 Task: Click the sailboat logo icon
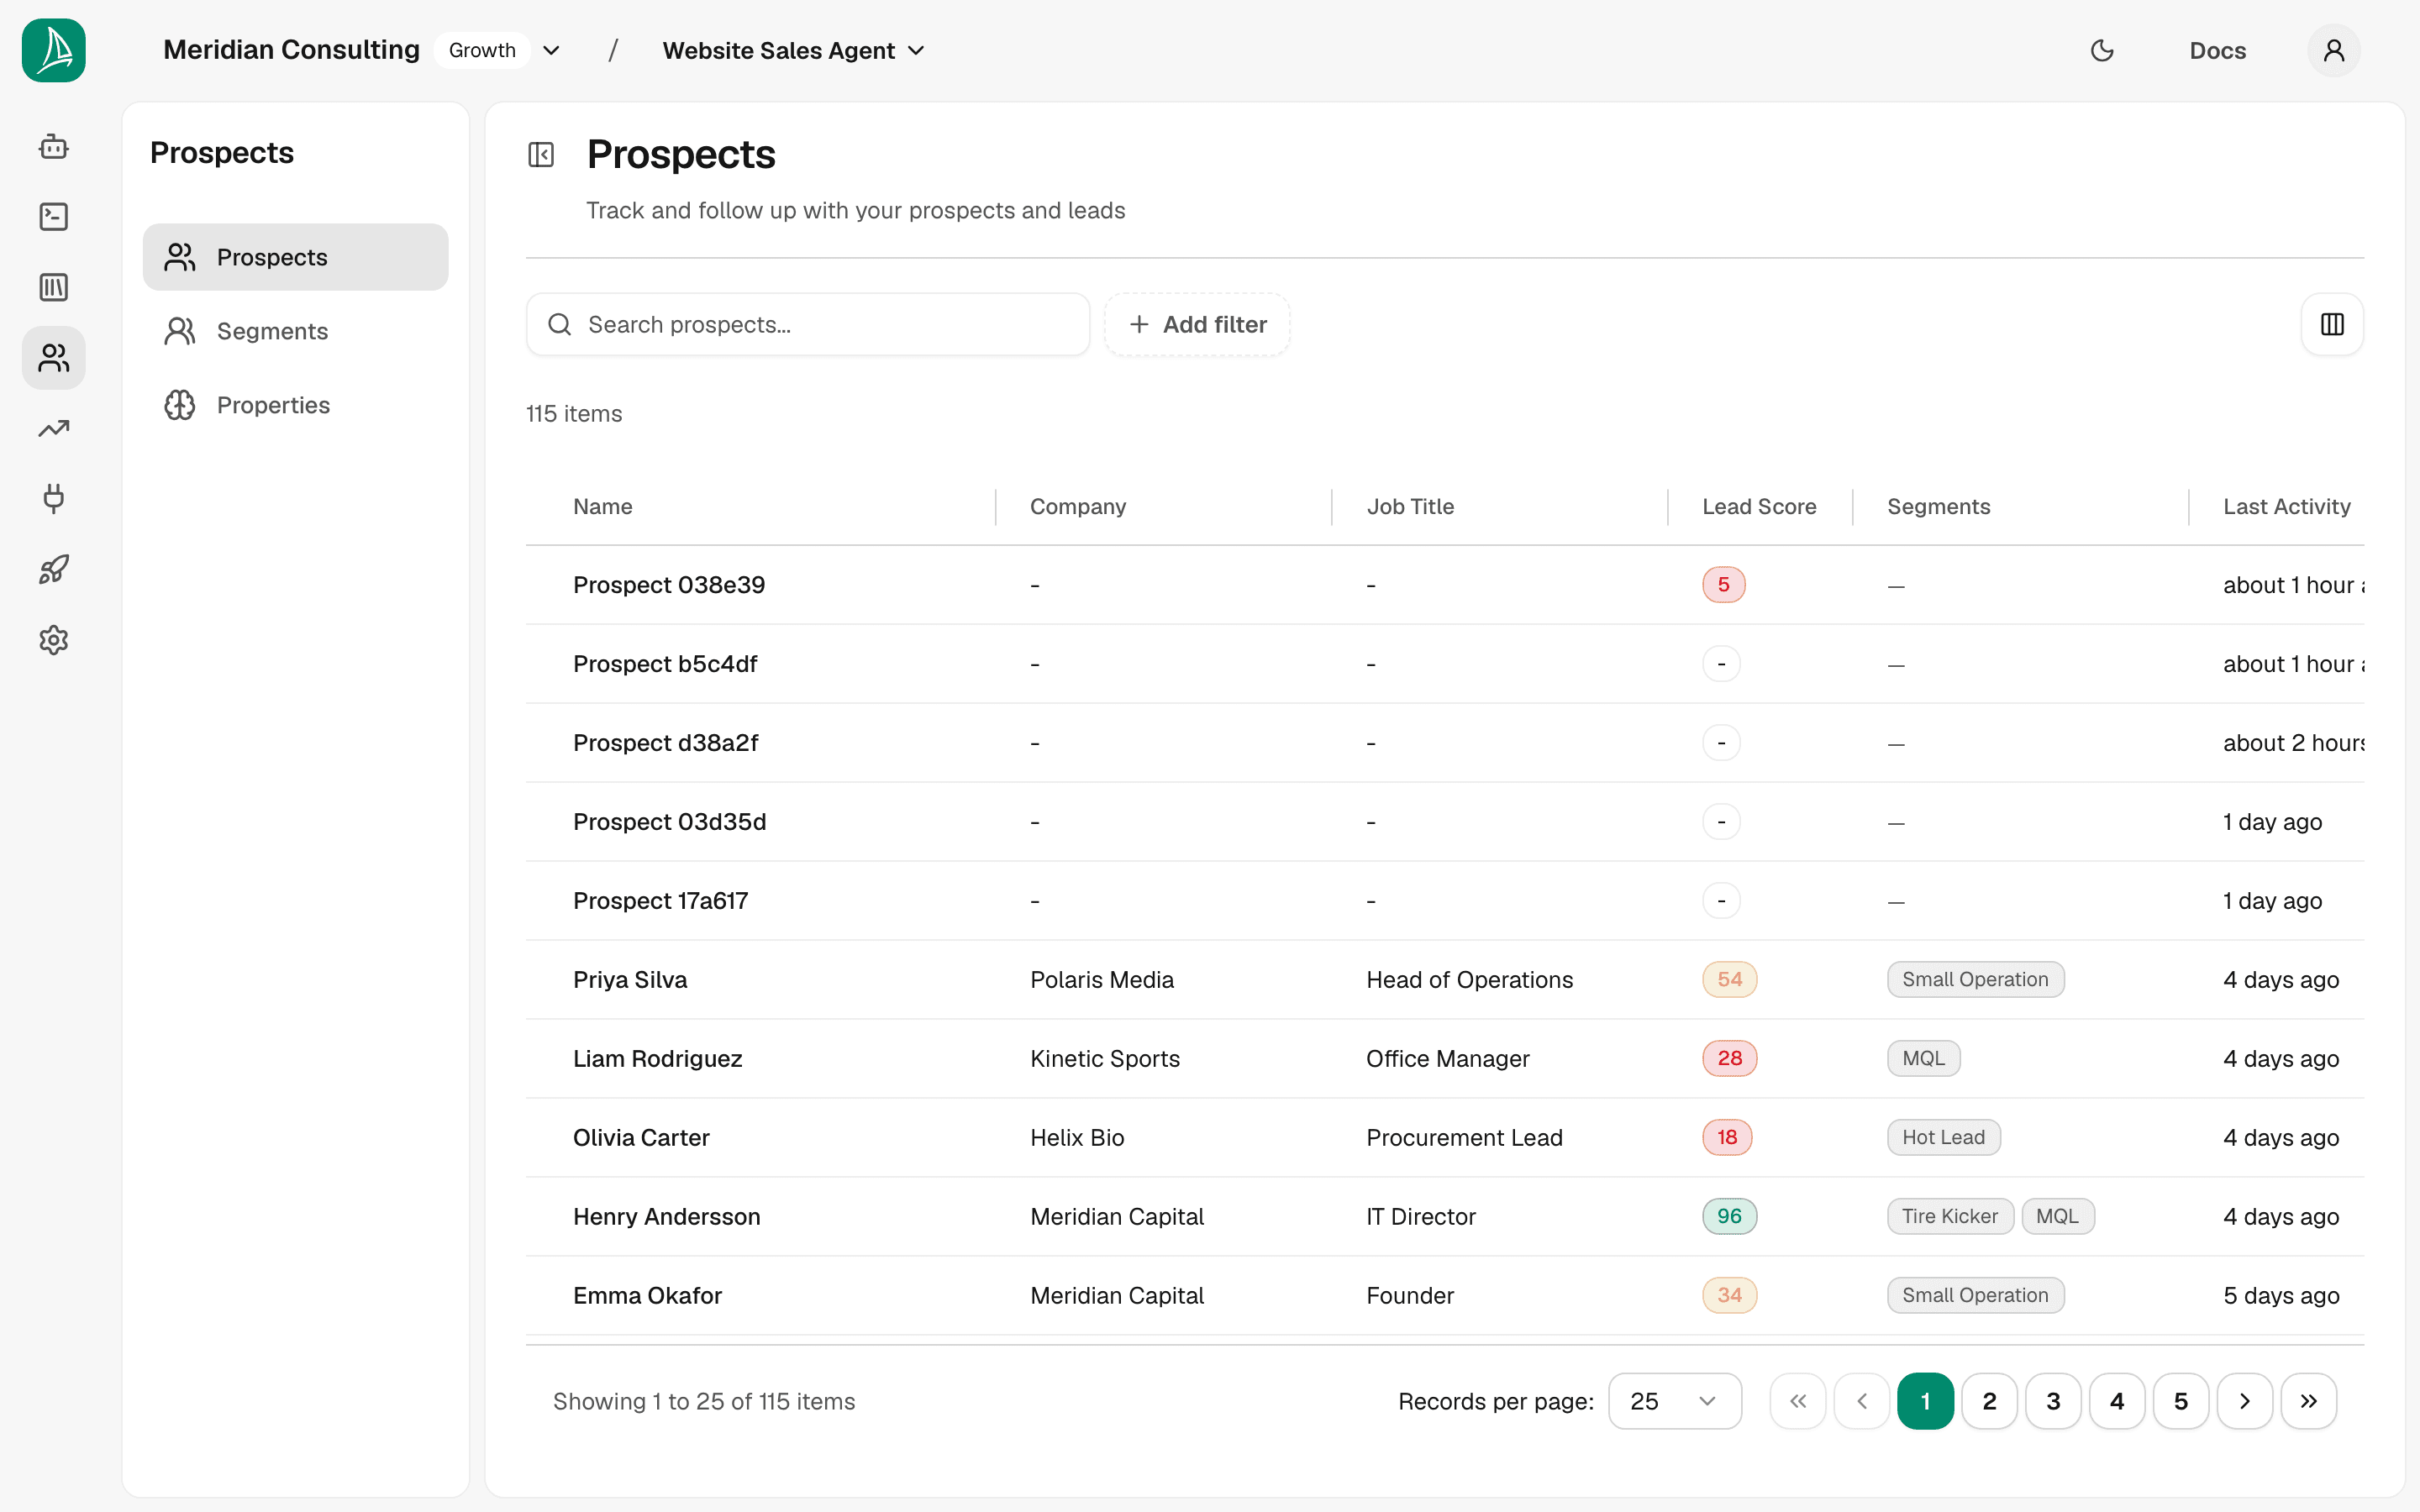(54, 50)
